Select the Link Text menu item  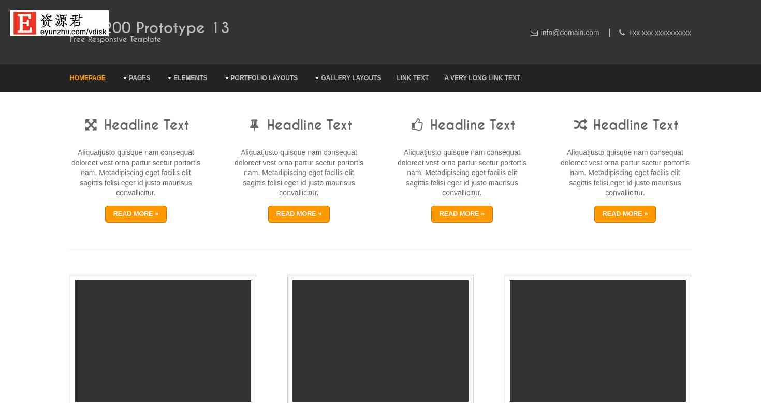pyautogui.click(x=413, y=78)
